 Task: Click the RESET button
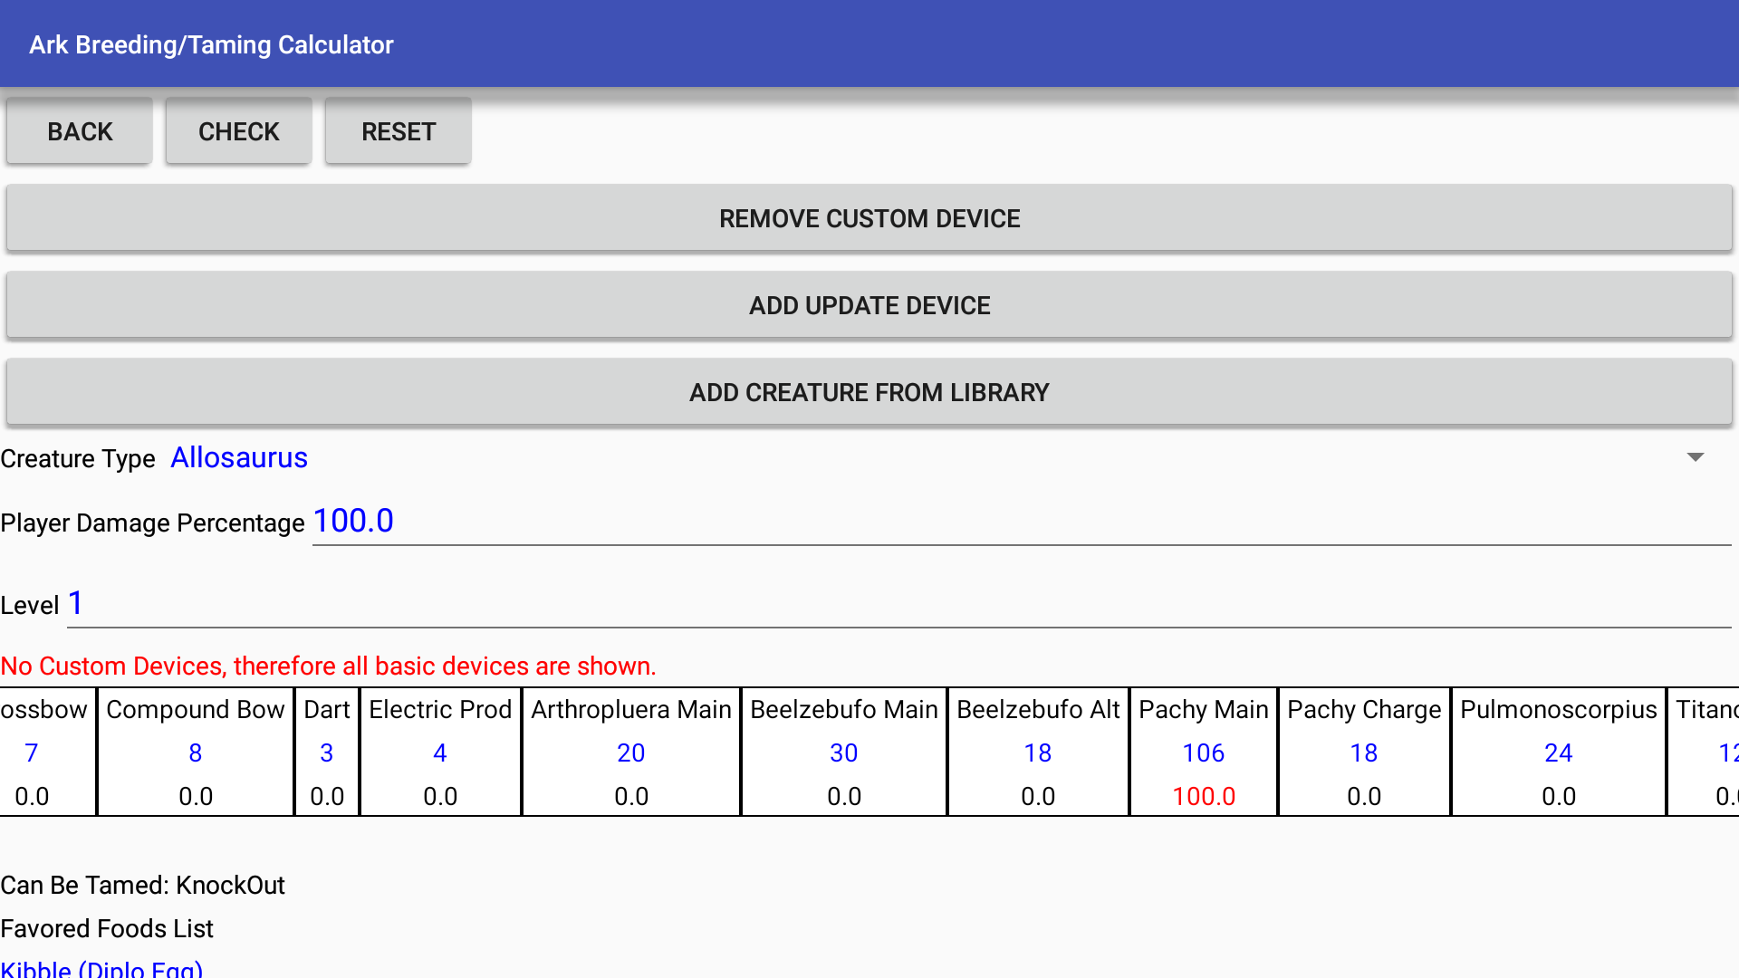point(399,131)
